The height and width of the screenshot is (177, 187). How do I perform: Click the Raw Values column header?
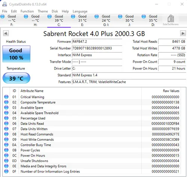[x=171, y=91]
